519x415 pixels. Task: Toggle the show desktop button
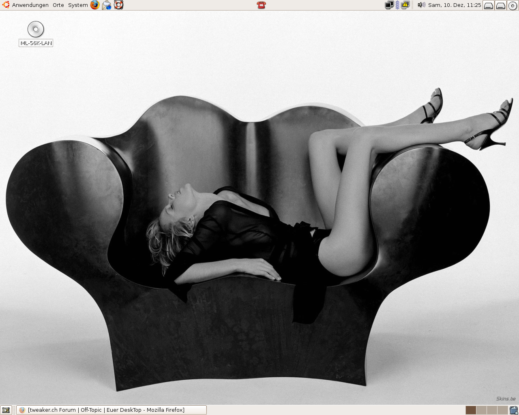click(x=6, y=410)
